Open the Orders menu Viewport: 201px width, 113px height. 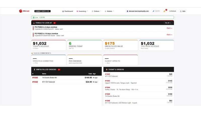coord(96,11)
